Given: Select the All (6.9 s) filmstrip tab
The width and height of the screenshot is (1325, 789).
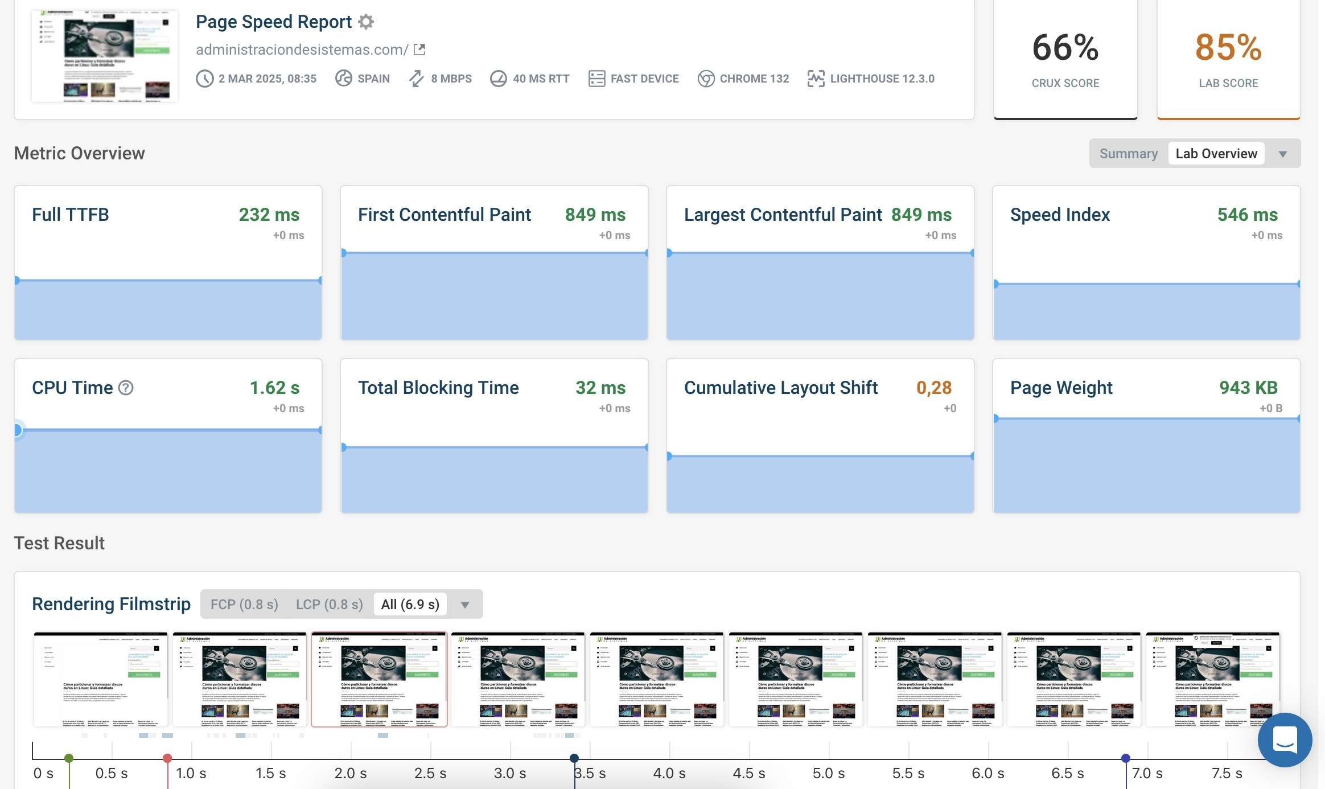Looking at the screenshot, I should [410, 604].
